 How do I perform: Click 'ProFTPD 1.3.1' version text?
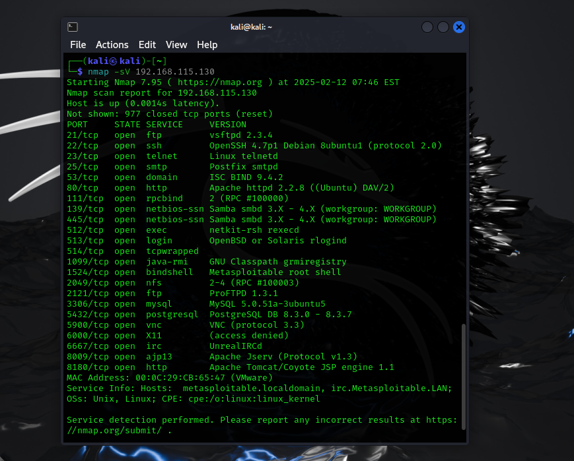click(244, 293)
